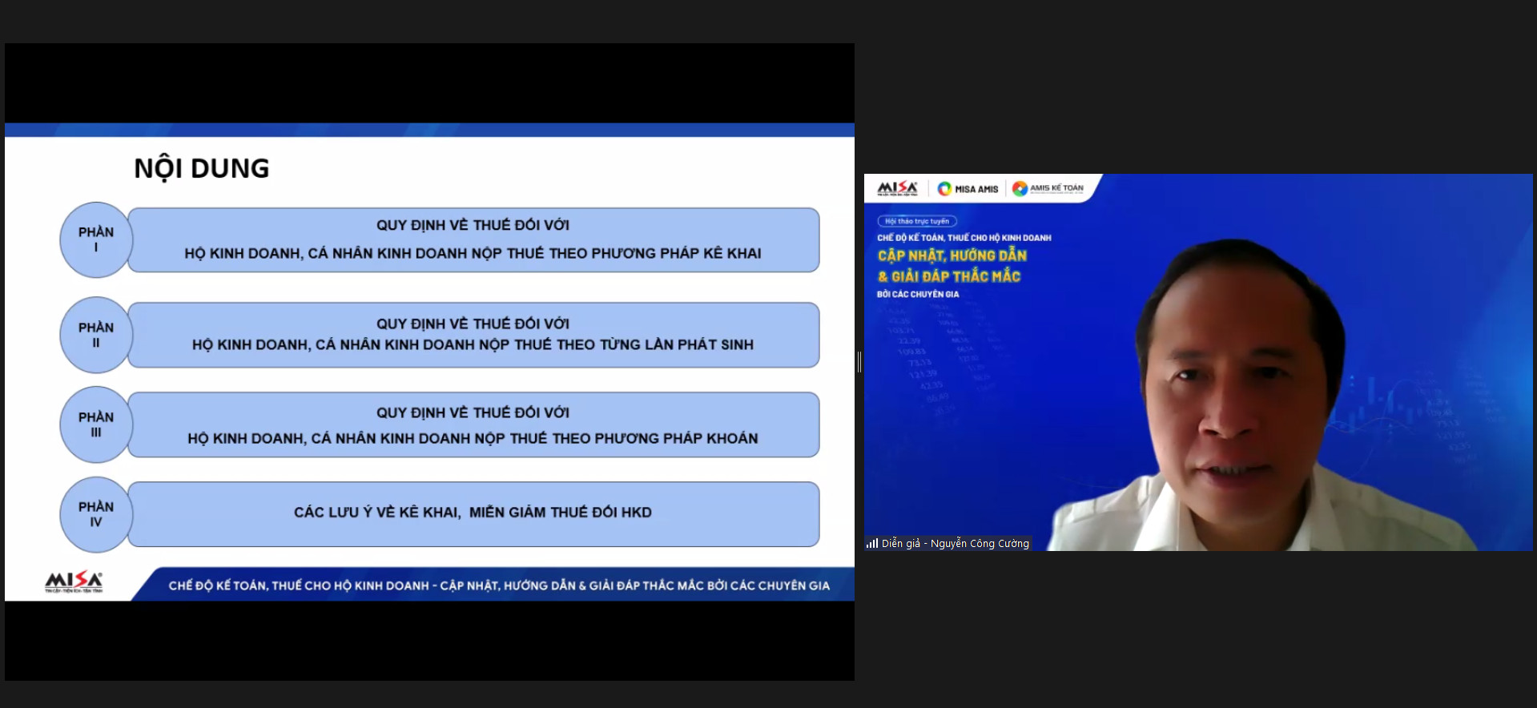Click the 'Từng lần phát sinh' content box
The width and height of the screenshot is (1537, 708).
coord(473,335)
